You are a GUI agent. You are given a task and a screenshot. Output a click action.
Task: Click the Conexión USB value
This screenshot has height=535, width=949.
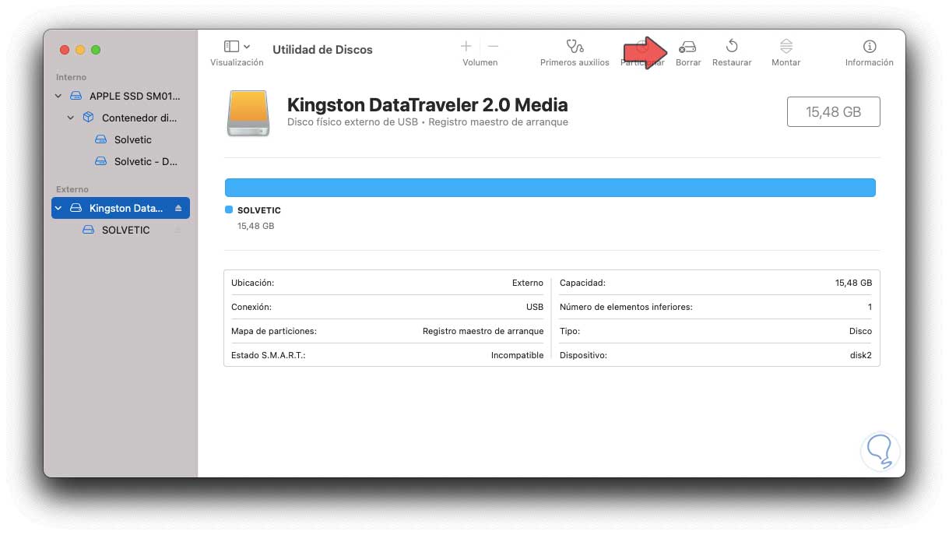[535, 307]
